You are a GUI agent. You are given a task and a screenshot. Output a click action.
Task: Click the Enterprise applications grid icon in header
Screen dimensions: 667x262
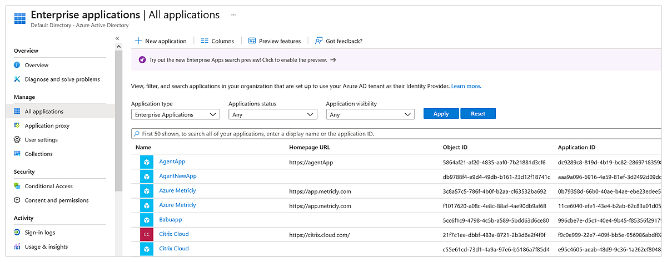[x=19, y=18]
